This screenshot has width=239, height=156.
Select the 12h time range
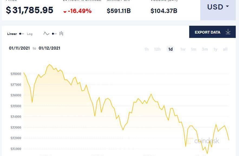point(157,49)
